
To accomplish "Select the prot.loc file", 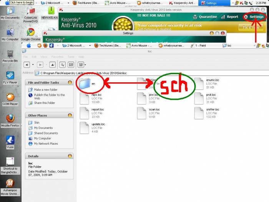I will point(205,98).
